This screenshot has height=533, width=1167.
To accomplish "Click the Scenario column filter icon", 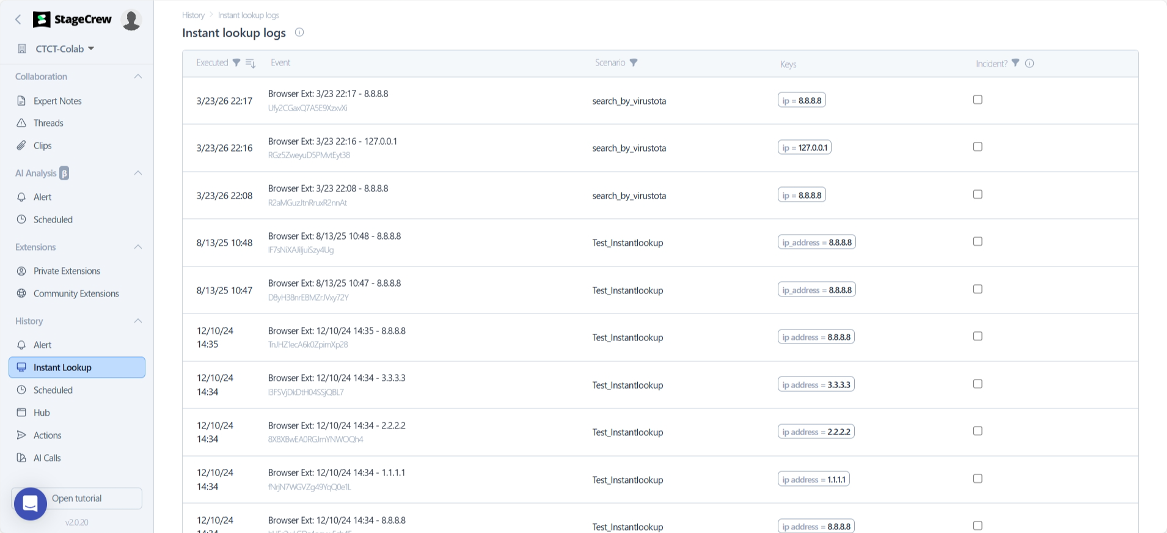I will (x=634, y=63).
